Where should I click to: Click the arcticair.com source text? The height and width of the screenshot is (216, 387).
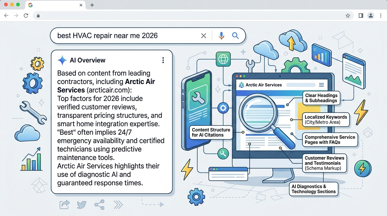tap(108, 90)
